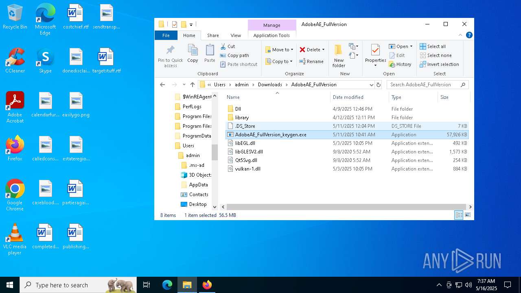Refresh the current folder view
The width and height of the screenshot is (521, 293).
coord(379,85)
